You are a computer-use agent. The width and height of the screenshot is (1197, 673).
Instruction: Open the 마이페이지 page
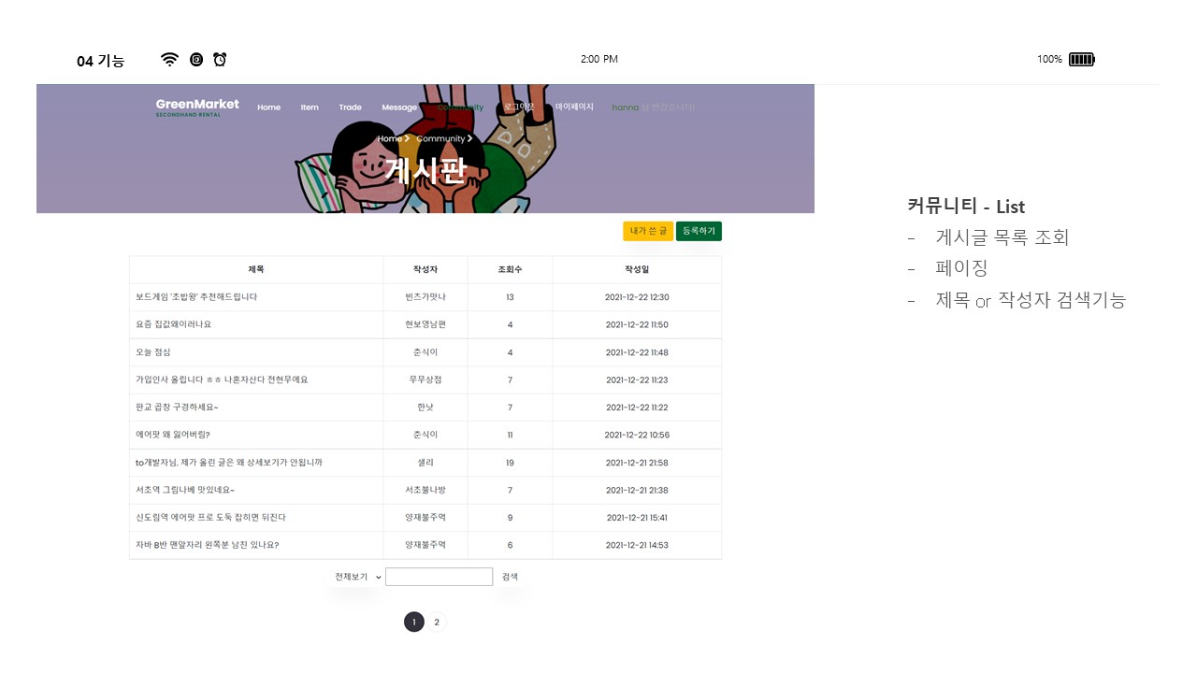(x=572, y=107)
